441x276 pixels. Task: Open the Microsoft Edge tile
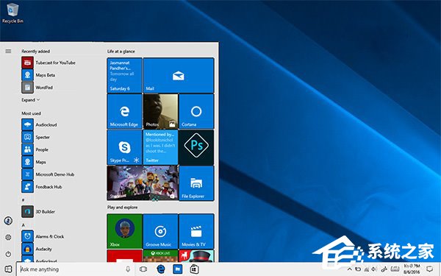coord(125,111)
